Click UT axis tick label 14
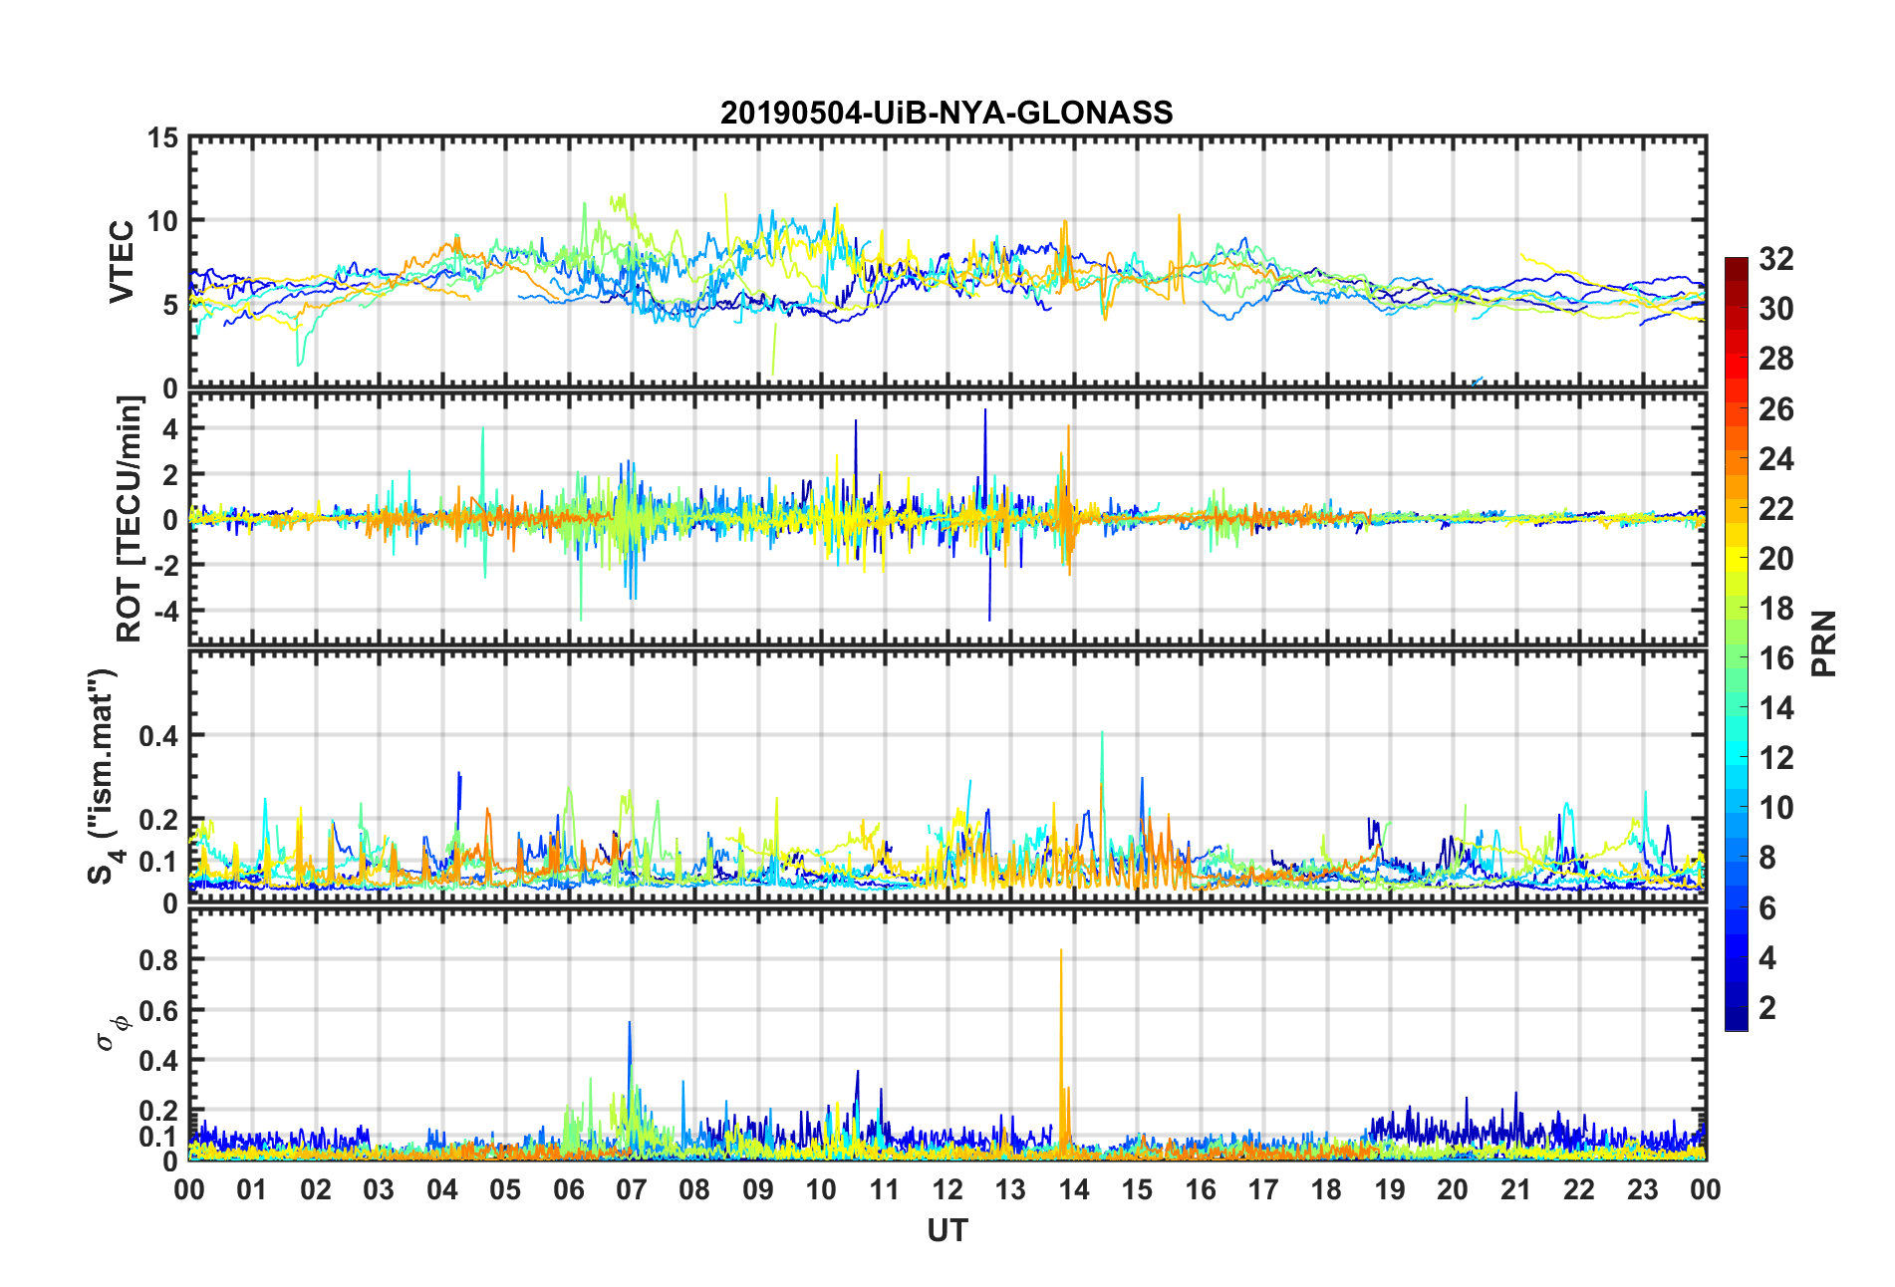1895x1287 pixels. [1074, 1189]
